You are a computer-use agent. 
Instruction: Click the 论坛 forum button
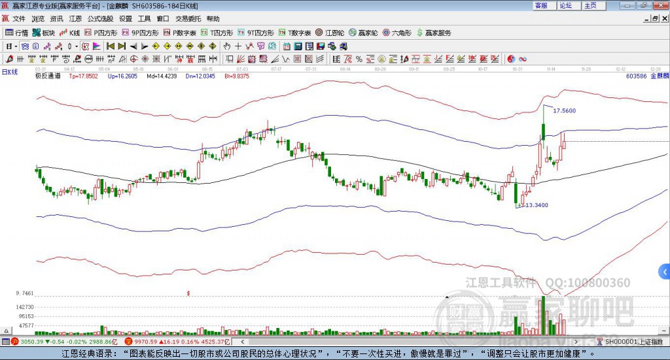[569, 5]
